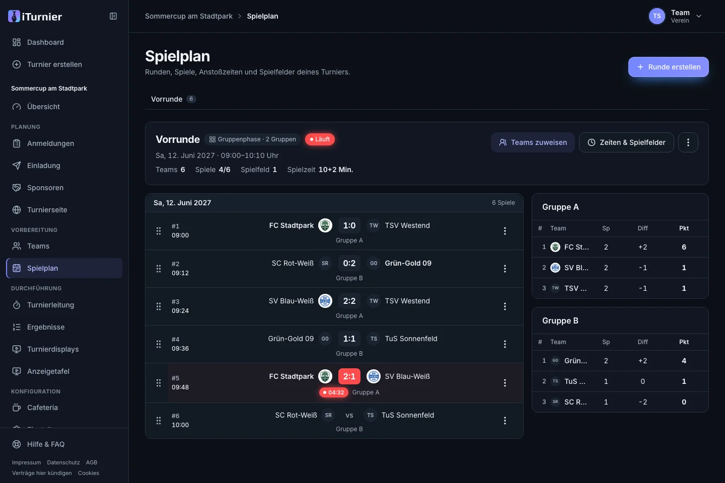Click FC Stadtpark crest in match #1
The height and width of the screenshot is (483, 725).
325,225
